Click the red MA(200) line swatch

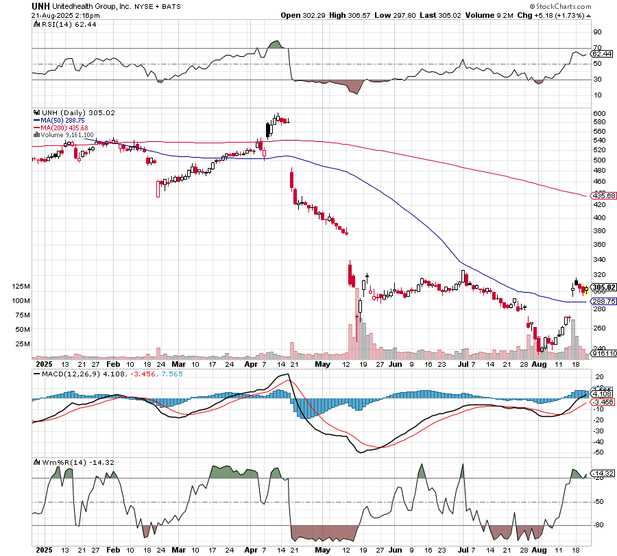(x=36, y=128)
